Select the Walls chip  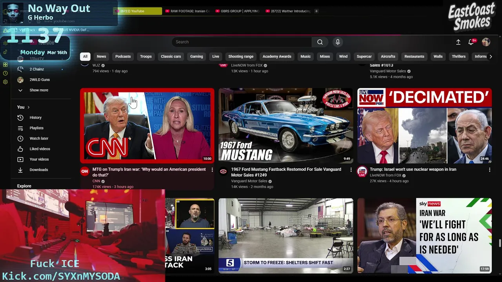438,56
